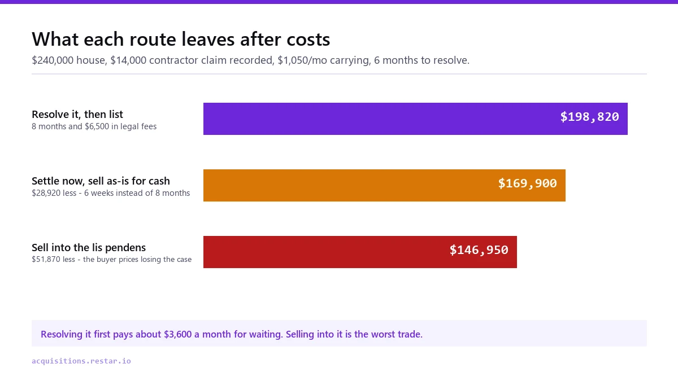This screenshot has height=381, width=678.
Task: Select the 'Settle now, sell as-is for cash' label
Action: point(101,181)
